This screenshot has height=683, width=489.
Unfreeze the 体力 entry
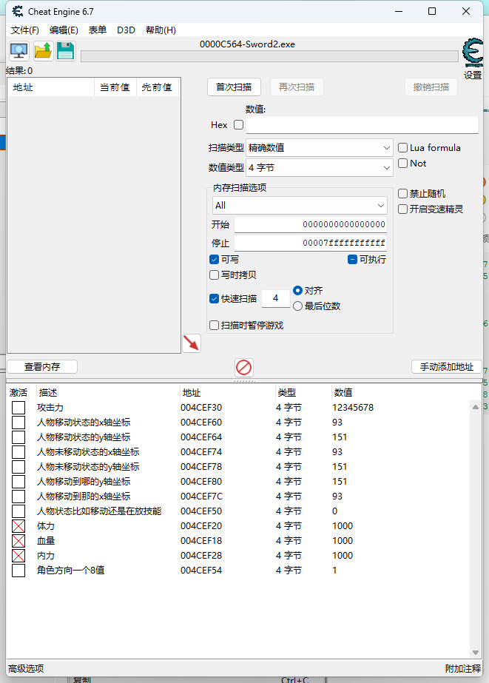click(x=18, y=526)
